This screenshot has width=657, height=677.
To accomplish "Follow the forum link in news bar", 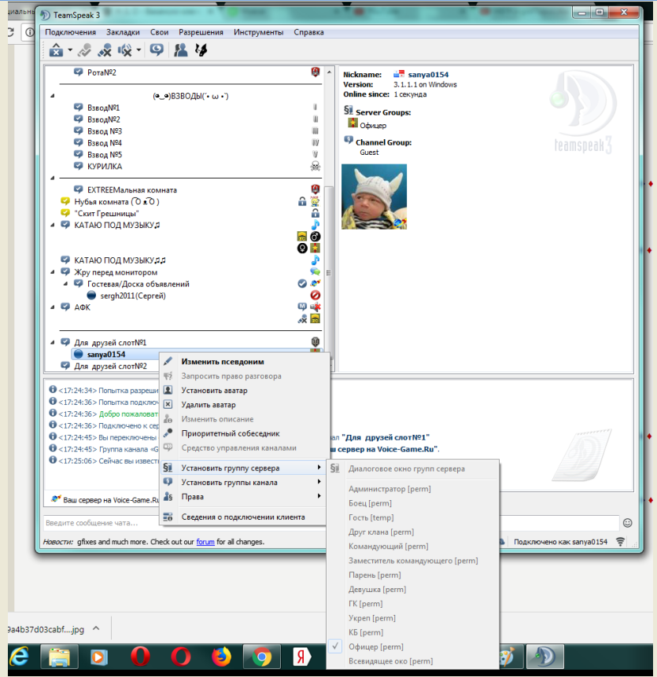I will pyautogui.click(x=205, y=542).
